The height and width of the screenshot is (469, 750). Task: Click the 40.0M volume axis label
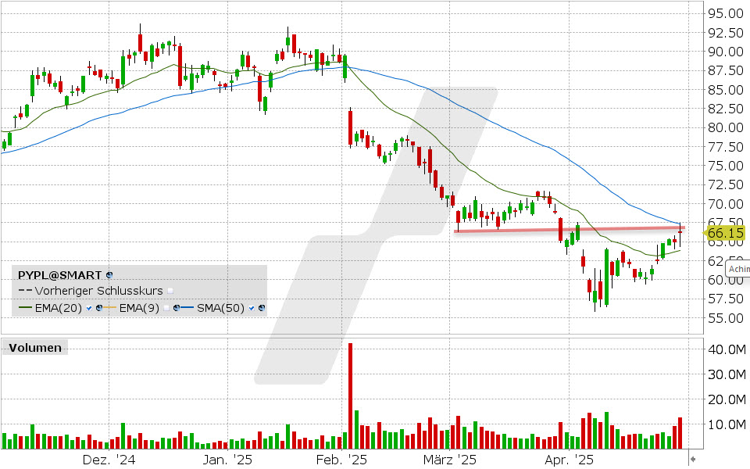[727, 349]
